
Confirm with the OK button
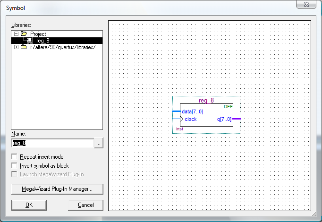tap(29, 205)
